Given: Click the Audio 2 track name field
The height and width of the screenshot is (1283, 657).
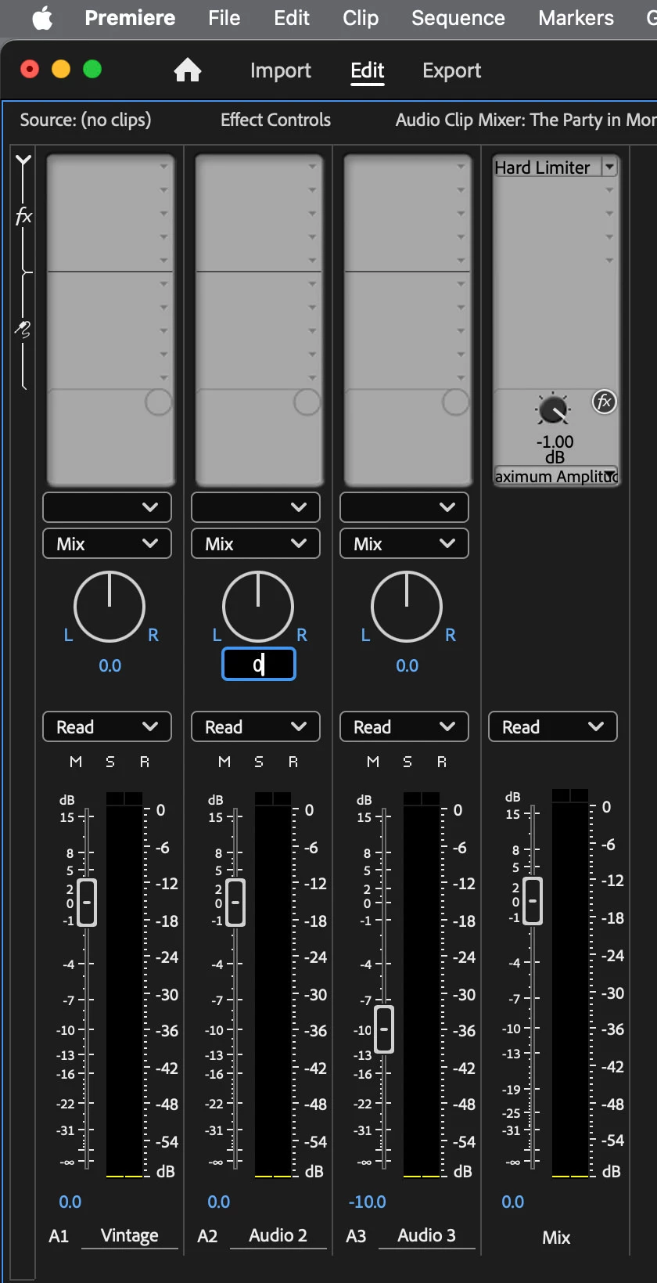Looking at the screenshot, I should 278,1236.
